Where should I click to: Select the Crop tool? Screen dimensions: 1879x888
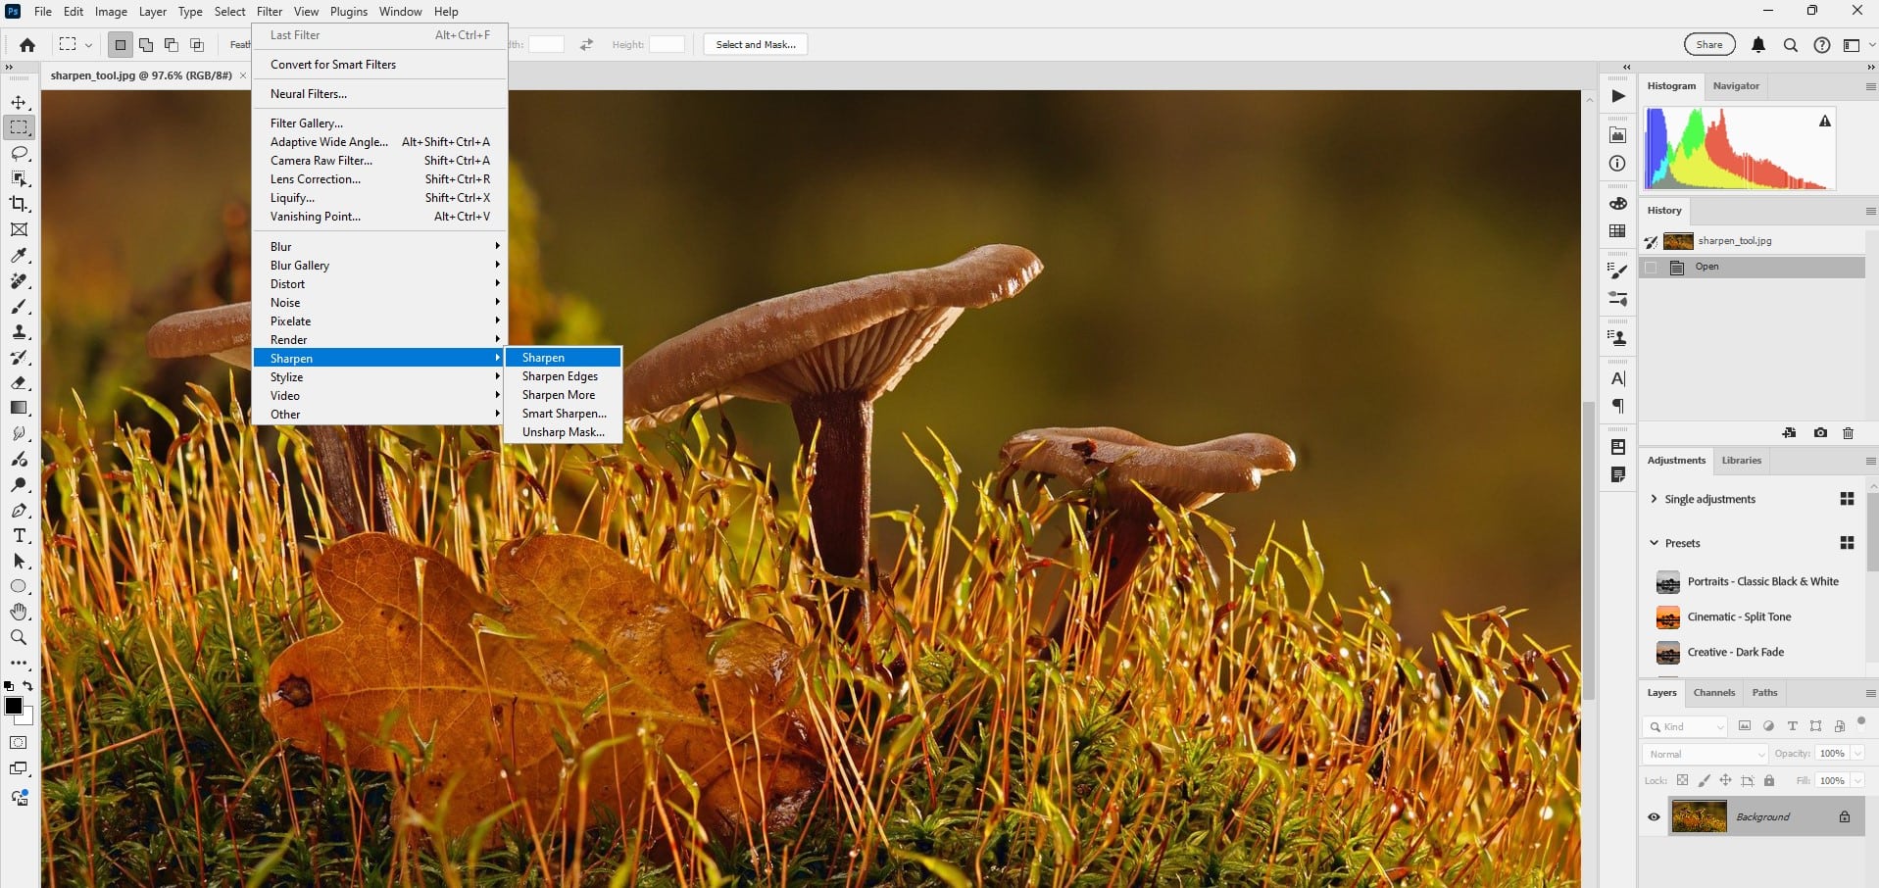tap(18, 205)
